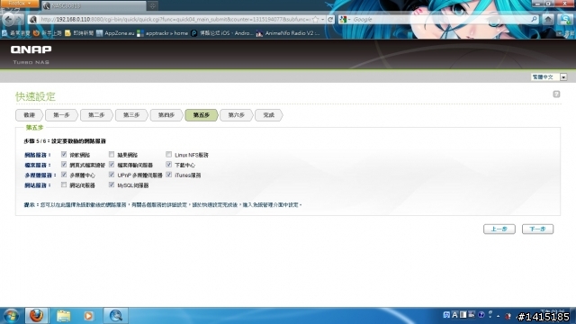Toggle the Microsoft Networking (微軟網路) checkbox
This screenshot has width=576, height=324.
pyautogui.click(x=64, y=154)
